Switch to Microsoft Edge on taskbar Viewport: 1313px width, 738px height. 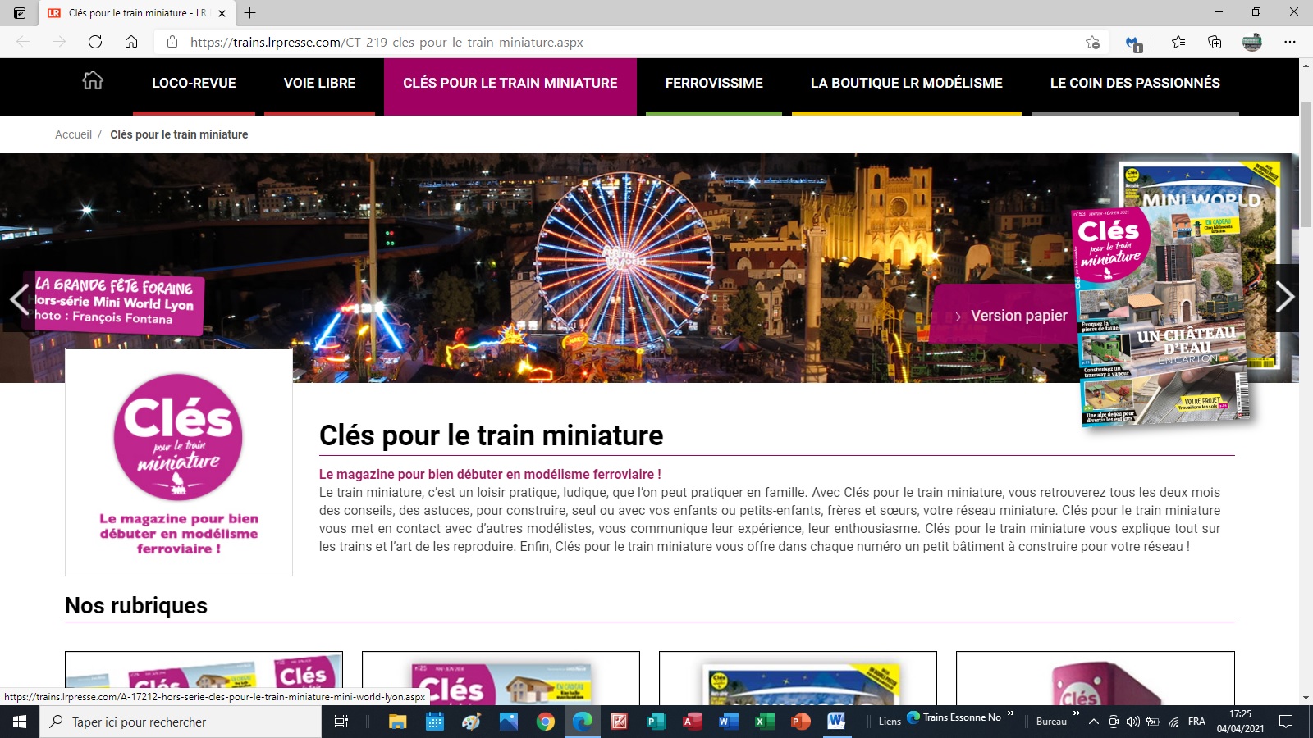point(583,722)
